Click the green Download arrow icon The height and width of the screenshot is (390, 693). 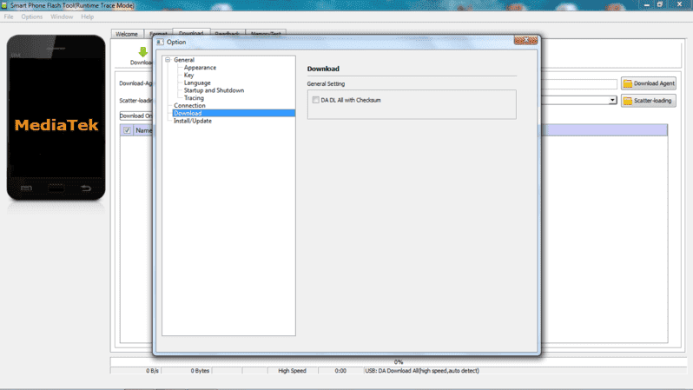pos(142,52)
